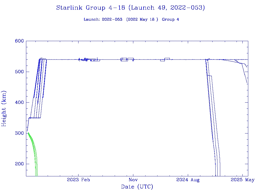Click the y-axis label 'Height (km)'
Image resolution: width=261 pixels, height=196 pixels.
[4, 109]
